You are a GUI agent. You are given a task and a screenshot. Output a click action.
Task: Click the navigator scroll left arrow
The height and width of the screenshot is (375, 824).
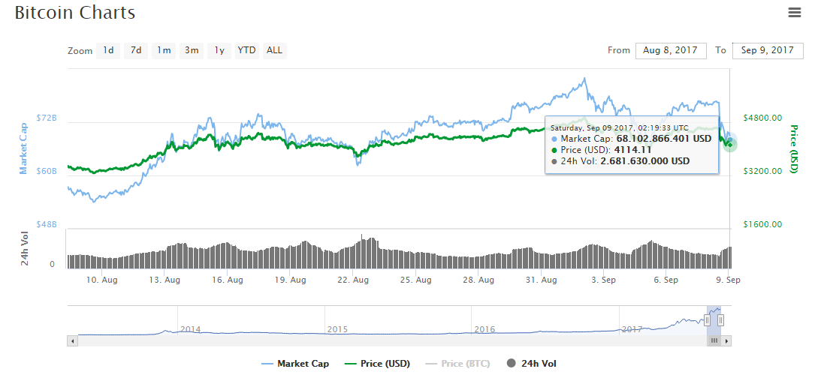(73, 341)
